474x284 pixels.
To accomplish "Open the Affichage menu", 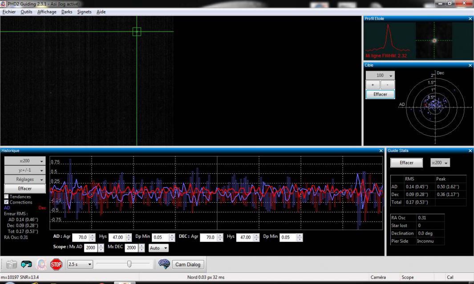I will click(47, 12).
